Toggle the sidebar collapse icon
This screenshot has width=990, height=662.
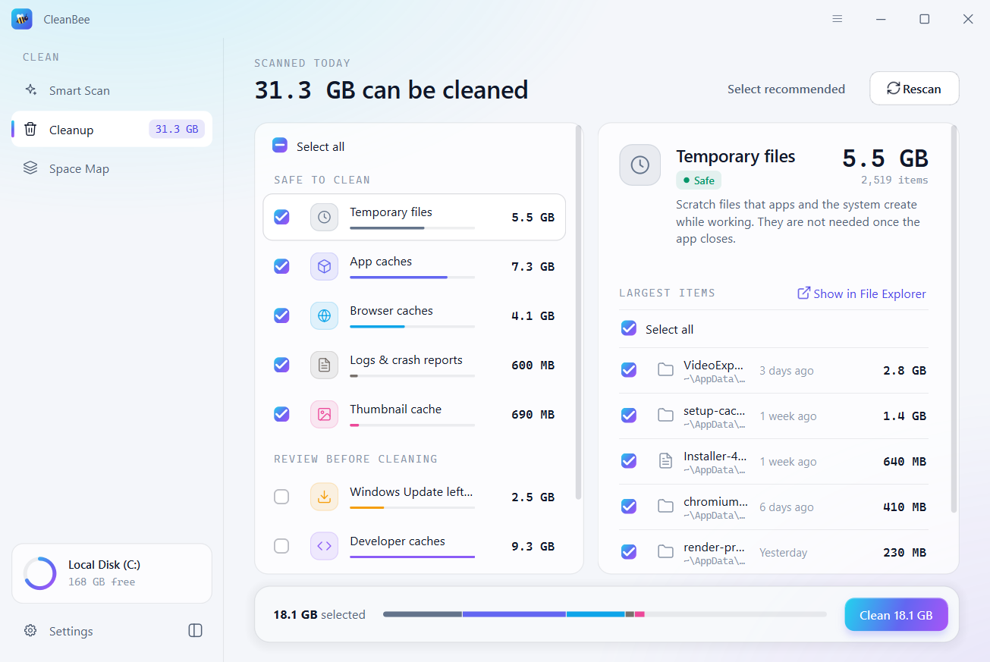195,631
